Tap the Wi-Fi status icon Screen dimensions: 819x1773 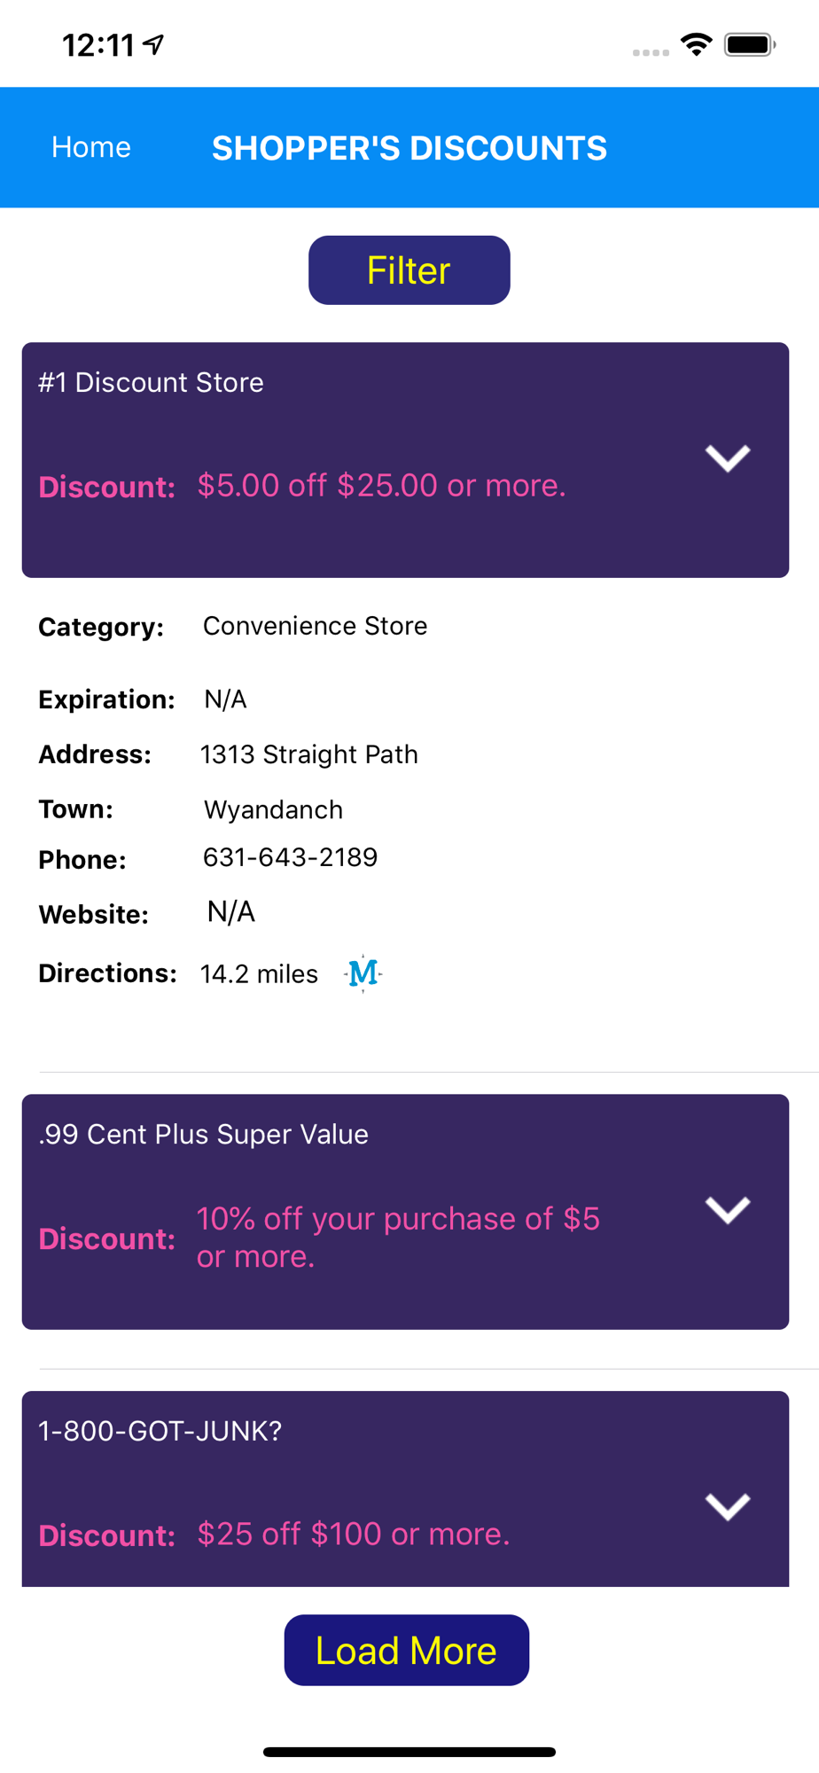click(697, 44)
